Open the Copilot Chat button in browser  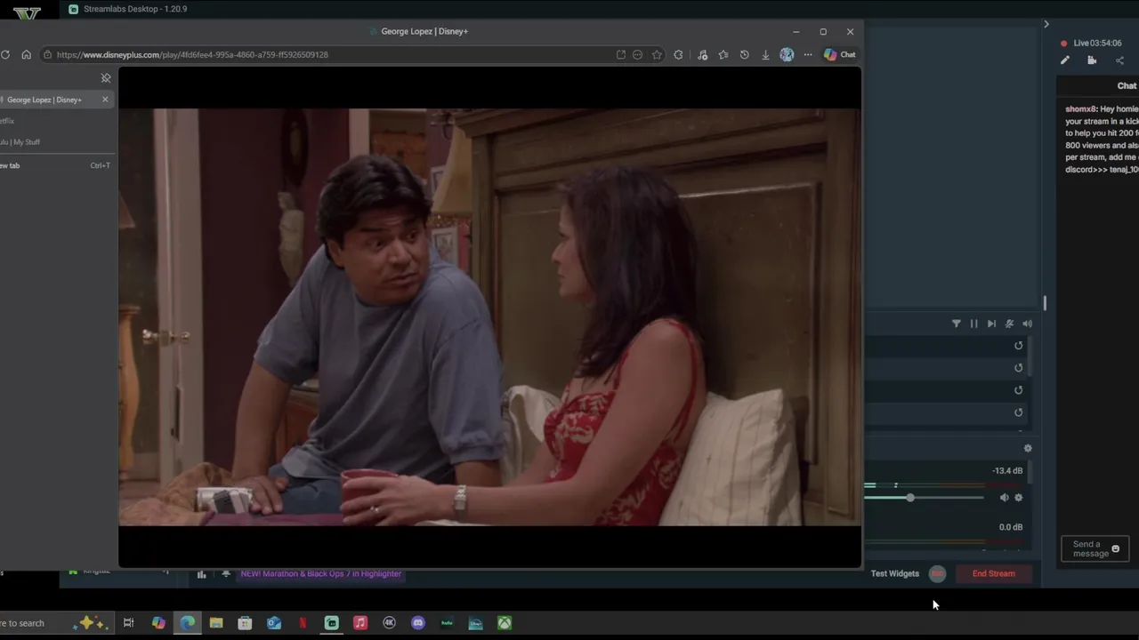pos(839,54)
